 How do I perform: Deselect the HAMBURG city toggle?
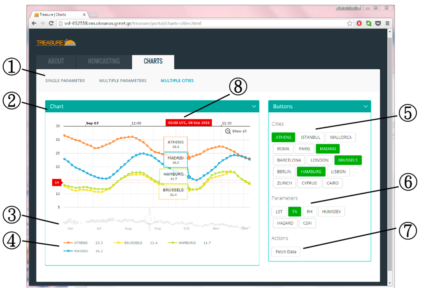(x=311, y=172)
